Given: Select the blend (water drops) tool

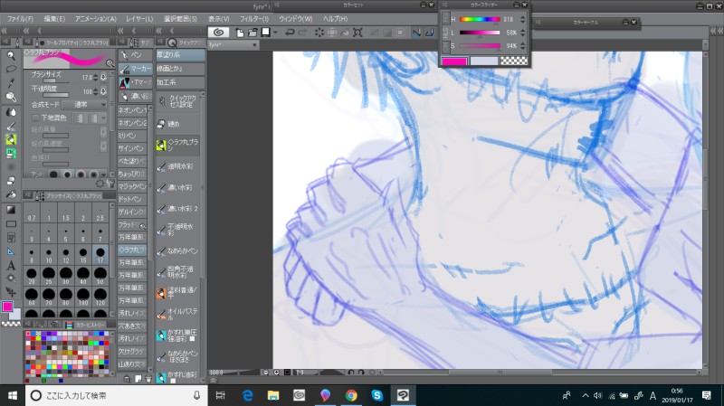Looking at the screenshot, I should (11, 112).
